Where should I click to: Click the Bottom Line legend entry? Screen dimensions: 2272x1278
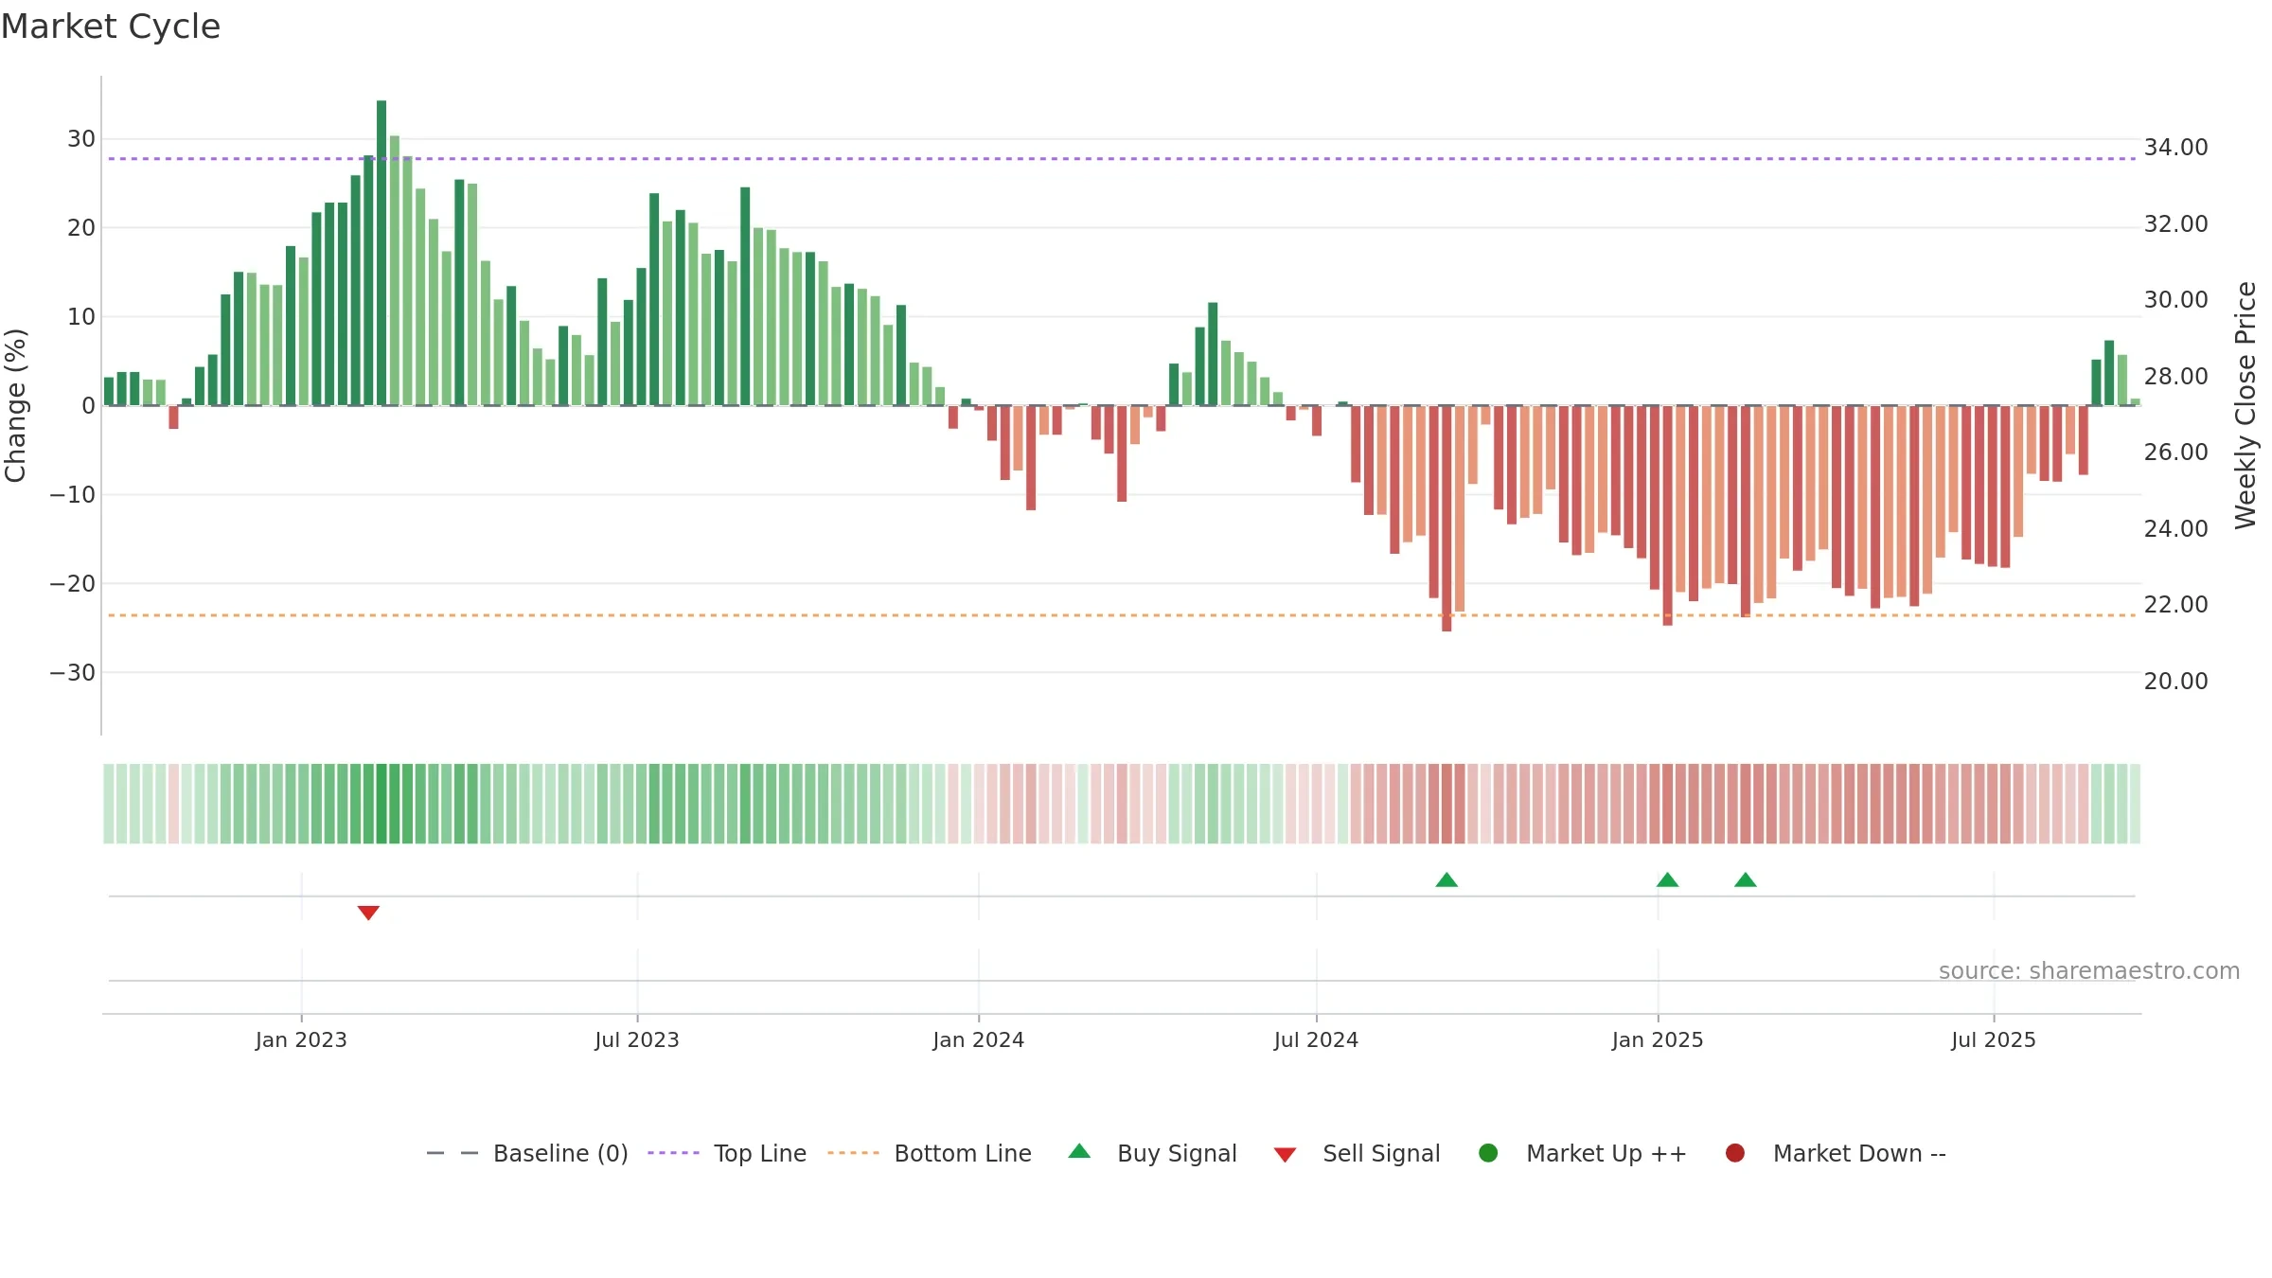click(x=930, y=1153)
